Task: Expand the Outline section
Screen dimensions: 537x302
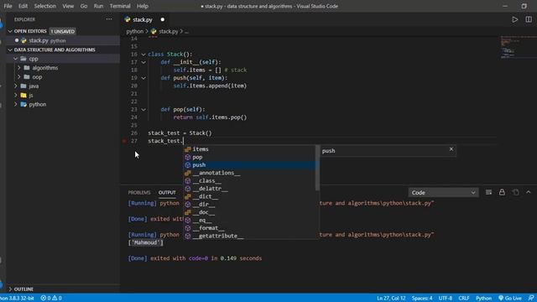Action: click(10, 289)
